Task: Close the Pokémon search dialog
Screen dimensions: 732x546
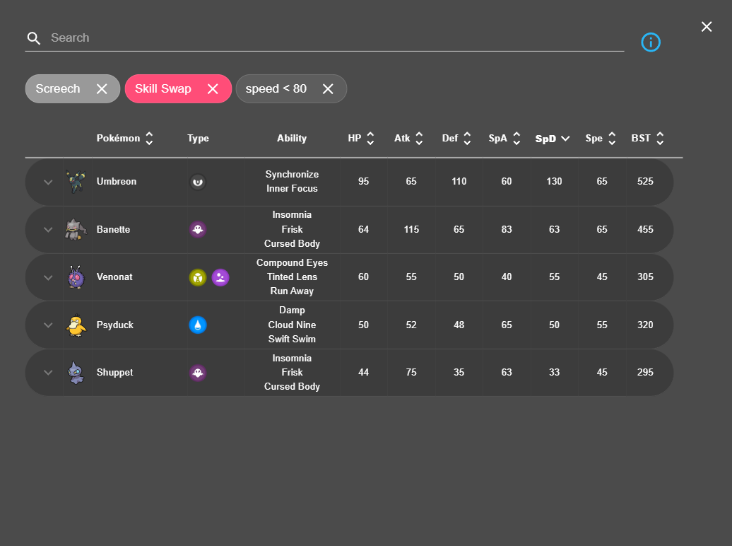Action: pos(707,27)
